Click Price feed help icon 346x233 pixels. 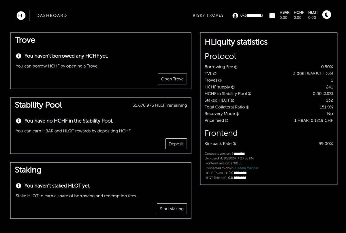pyautogui.click(x=227, y=121)
